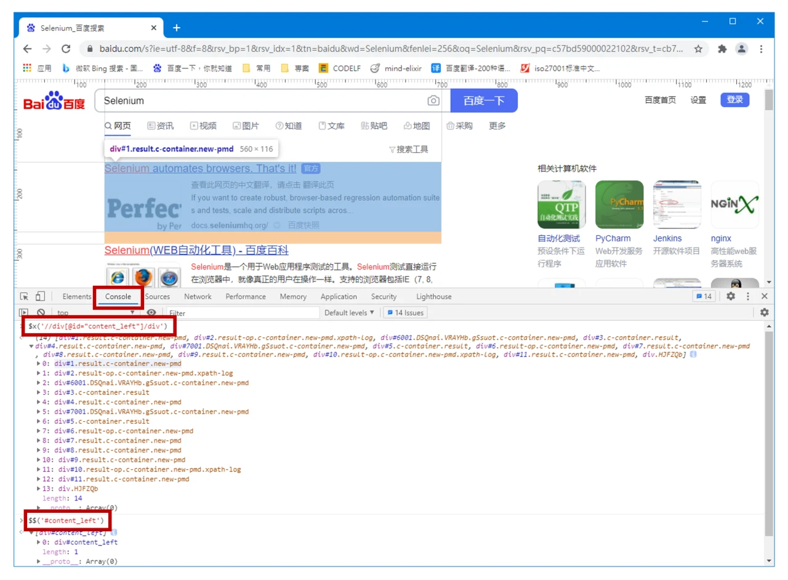This screenshot has width=788, height=580.
Task: Open the iso27001 bookmark
Action: point(560,68)
